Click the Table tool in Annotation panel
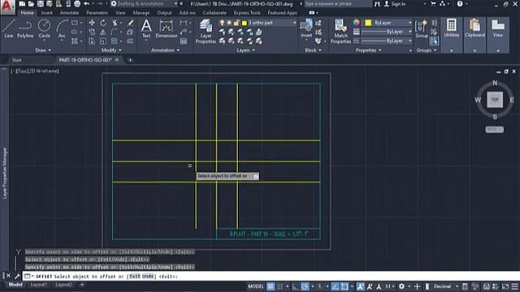The height and width of the screenshot is (292, 520). [184, 41]
